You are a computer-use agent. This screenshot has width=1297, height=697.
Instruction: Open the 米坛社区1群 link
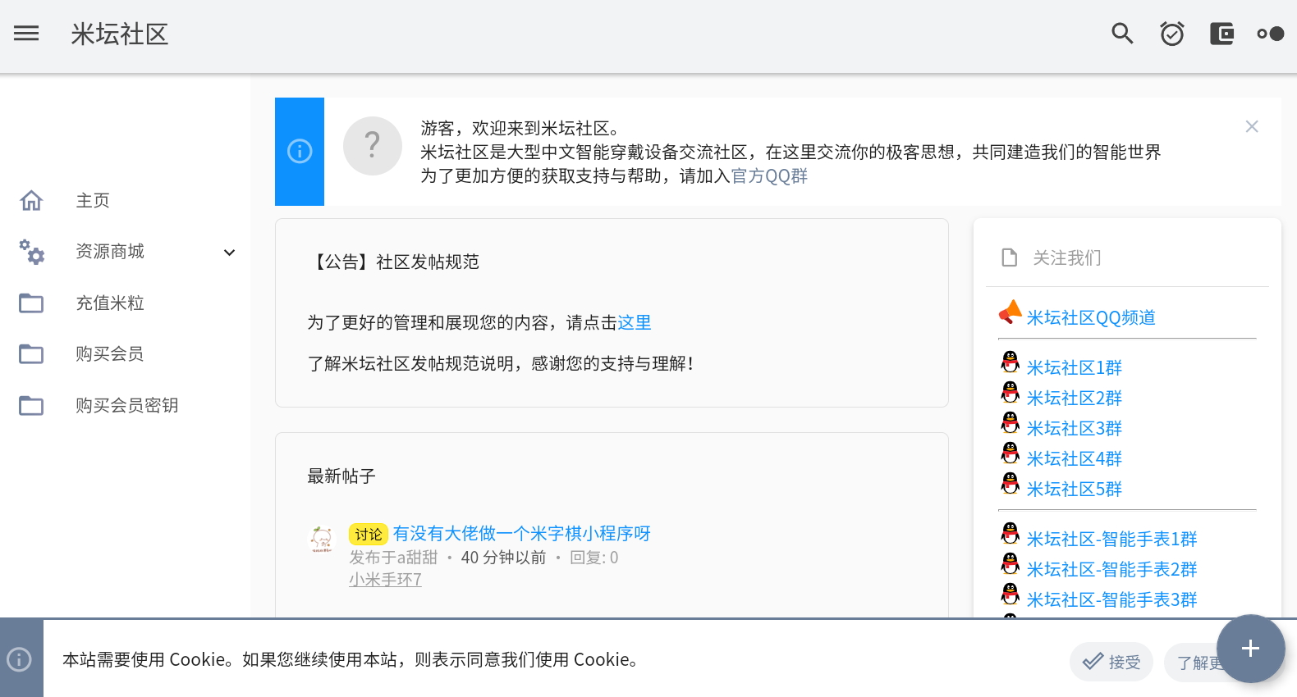(x=1075, y=368)
